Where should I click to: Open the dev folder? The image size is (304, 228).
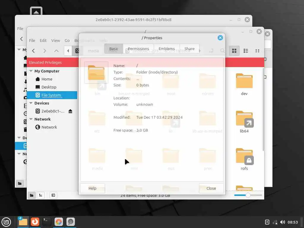[x=244, y=84]
